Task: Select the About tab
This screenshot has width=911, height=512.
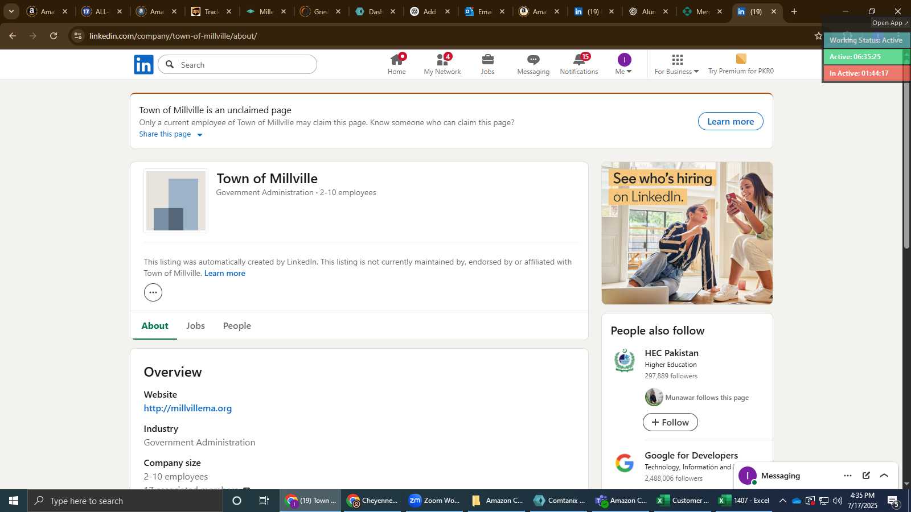Action: pyautogui.click(x=155, y=325)
